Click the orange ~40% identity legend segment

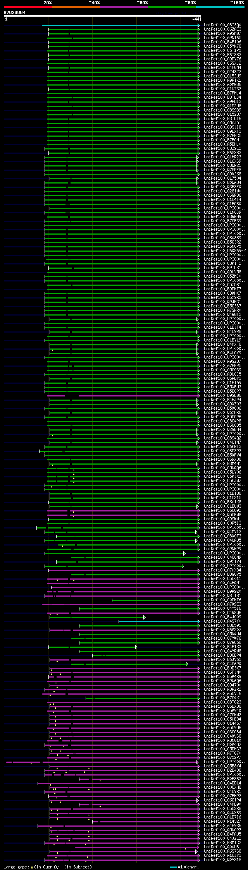coord(76,7)
